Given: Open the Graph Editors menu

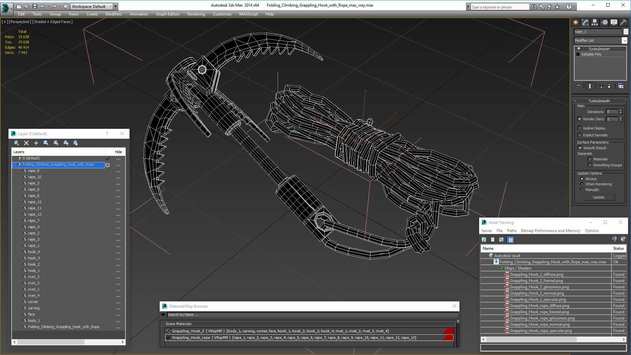Looking at the screenshot, I should click(x=168, y=14).
